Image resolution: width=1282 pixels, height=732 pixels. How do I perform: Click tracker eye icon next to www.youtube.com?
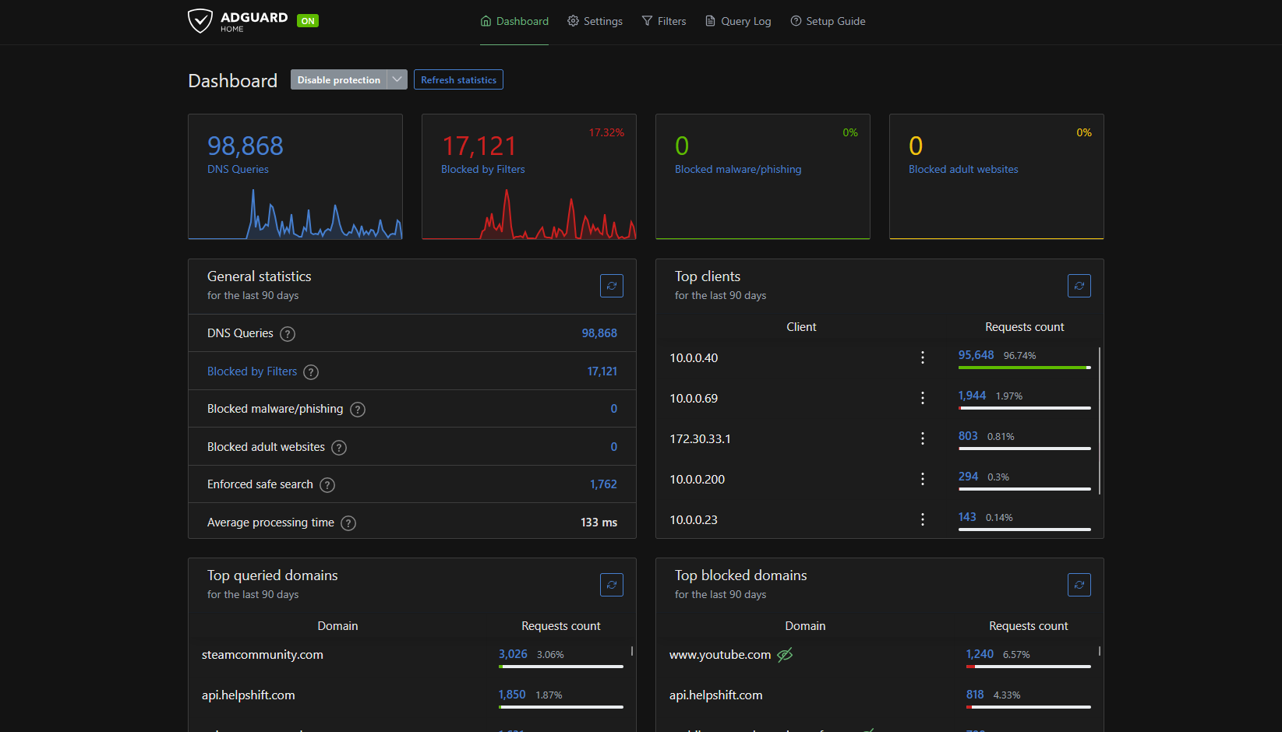coord(785,655)
